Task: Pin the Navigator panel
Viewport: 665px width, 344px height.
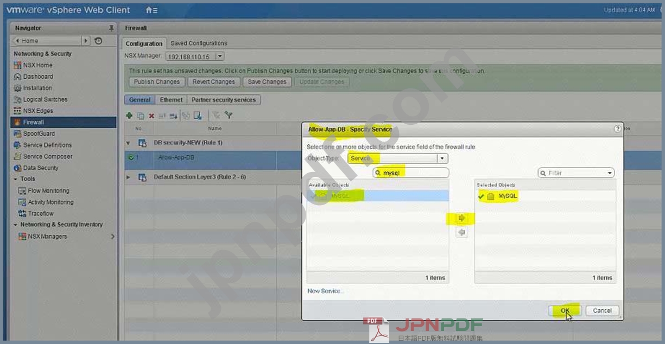Action: [x=111, y=28]
